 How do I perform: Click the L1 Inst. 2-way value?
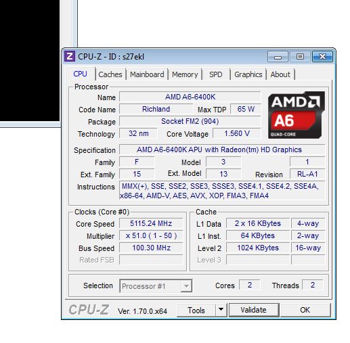point(308,235)
